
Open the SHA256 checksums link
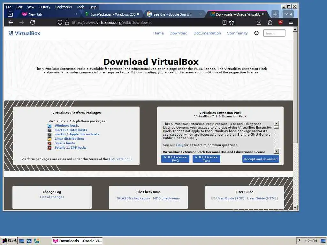133,198
